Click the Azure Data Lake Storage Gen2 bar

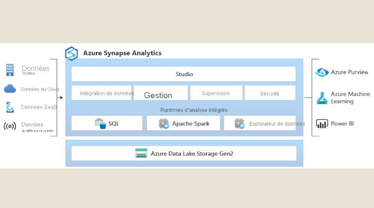[x=192, y=154]
